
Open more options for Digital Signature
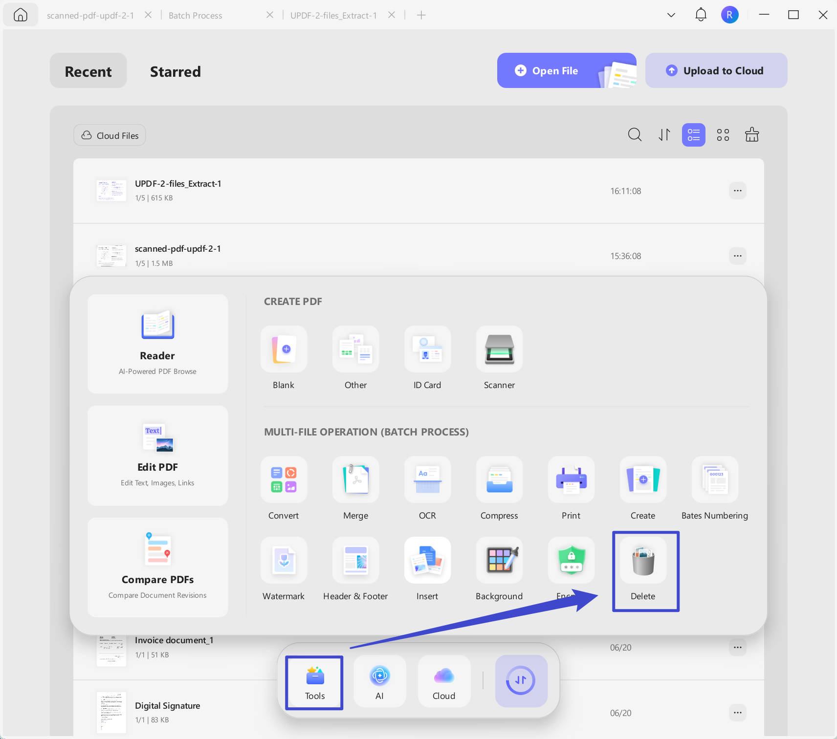[x=737, y=713]
